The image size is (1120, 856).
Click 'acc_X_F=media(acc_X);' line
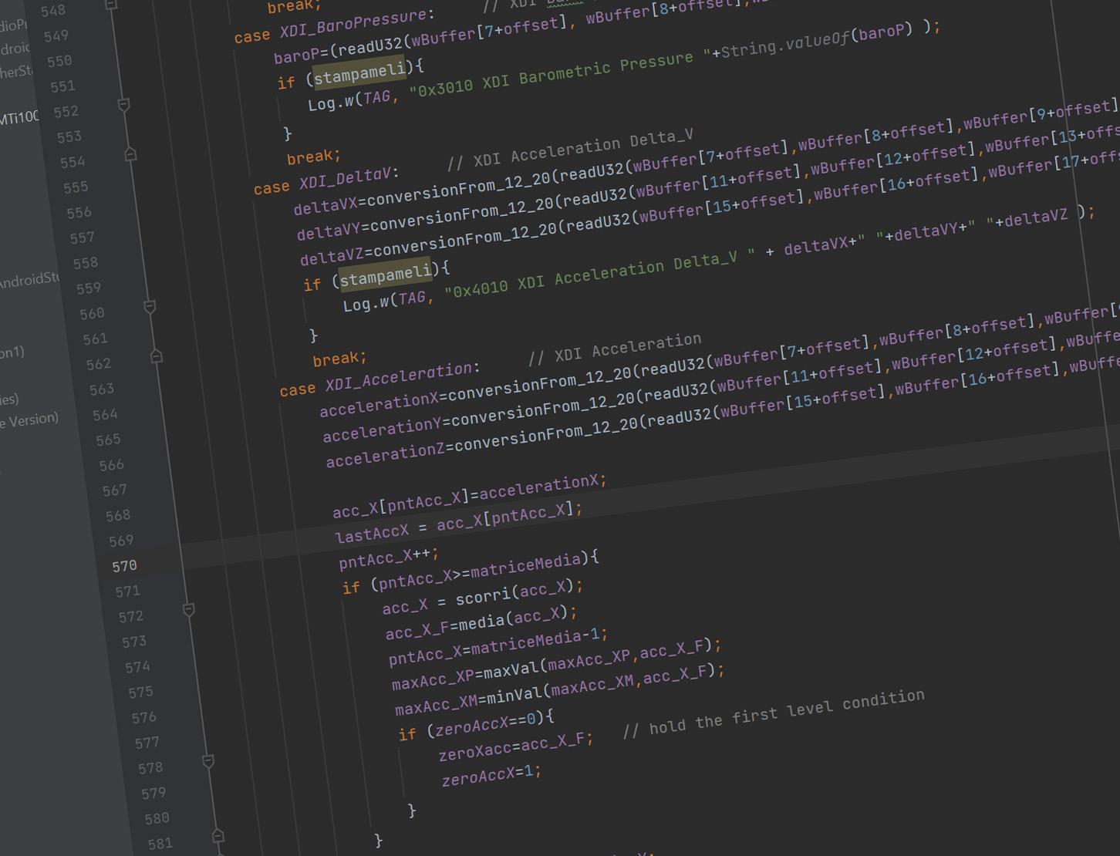pos(481,623)
